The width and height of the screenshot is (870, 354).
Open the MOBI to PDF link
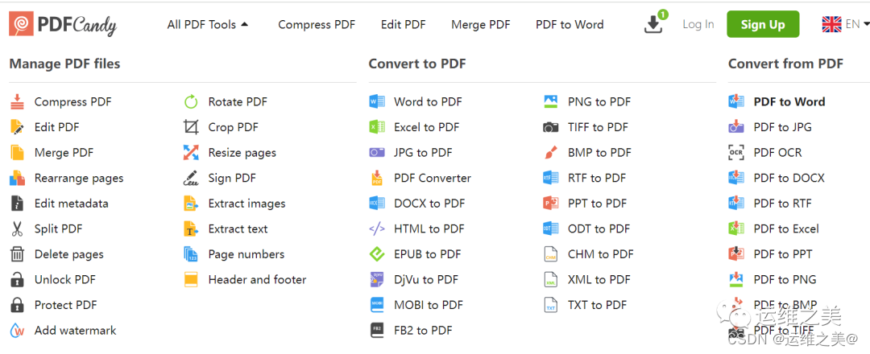429,305
